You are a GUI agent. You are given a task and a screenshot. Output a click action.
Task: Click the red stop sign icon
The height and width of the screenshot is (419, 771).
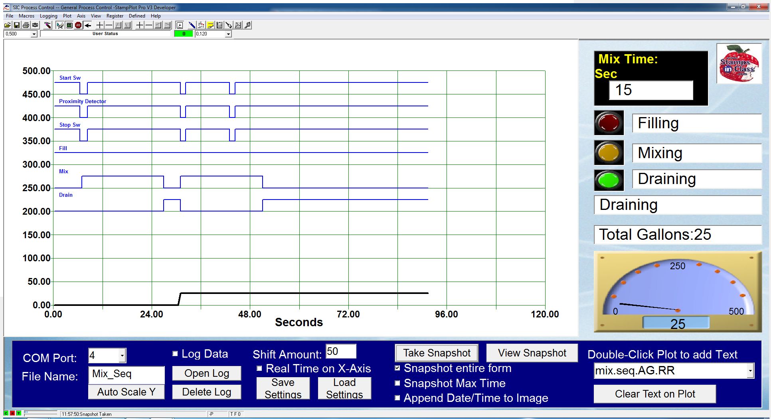click(x=78, y=25)
